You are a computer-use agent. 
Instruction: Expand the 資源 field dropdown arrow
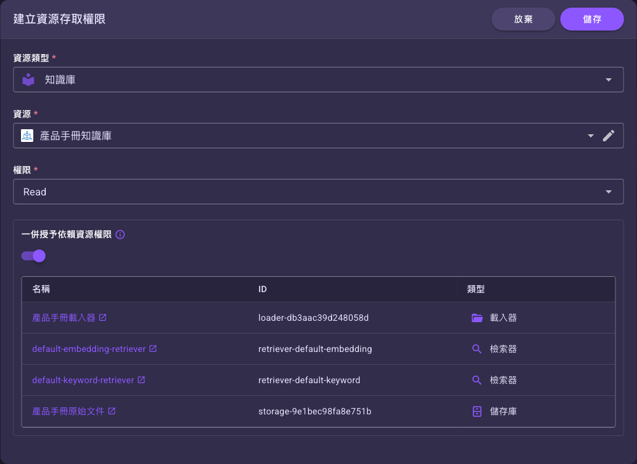click(x=591, y=136)
